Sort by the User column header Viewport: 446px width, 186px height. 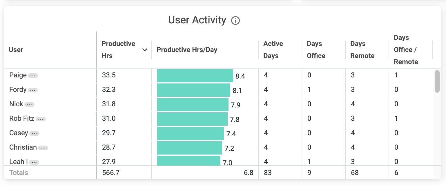16,50
